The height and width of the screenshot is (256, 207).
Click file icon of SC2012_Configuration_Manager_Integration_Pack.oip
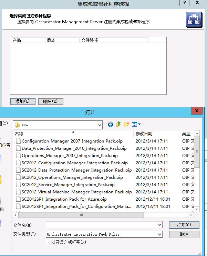click(18, 163)
